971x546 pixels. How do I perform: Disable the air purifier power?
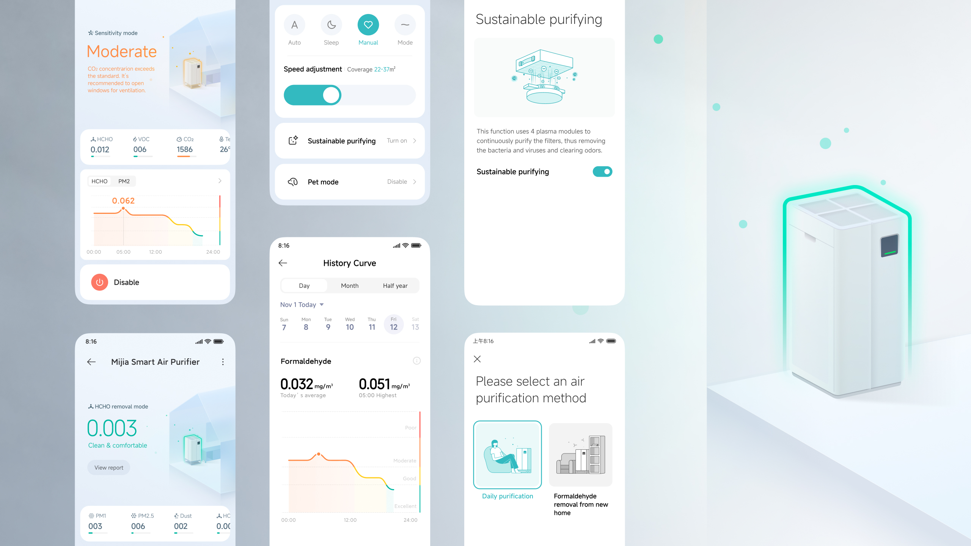(x=99, y=282)
